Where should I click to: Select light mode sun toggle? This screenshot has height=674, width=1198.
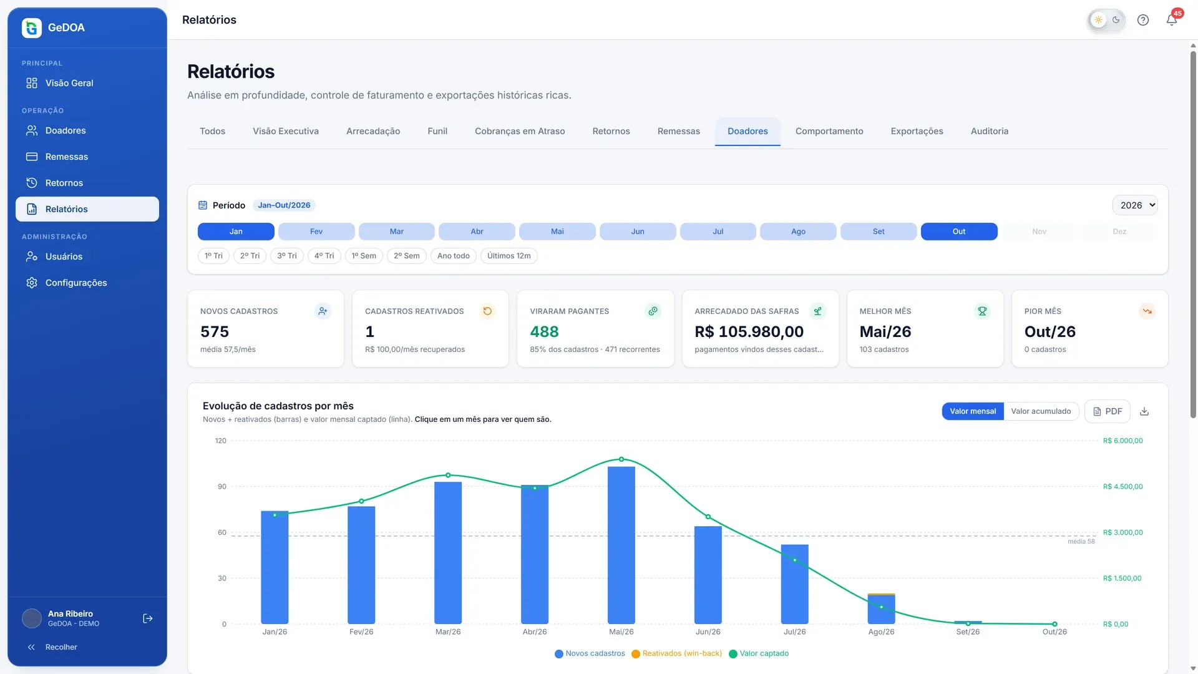[1098, 20]
